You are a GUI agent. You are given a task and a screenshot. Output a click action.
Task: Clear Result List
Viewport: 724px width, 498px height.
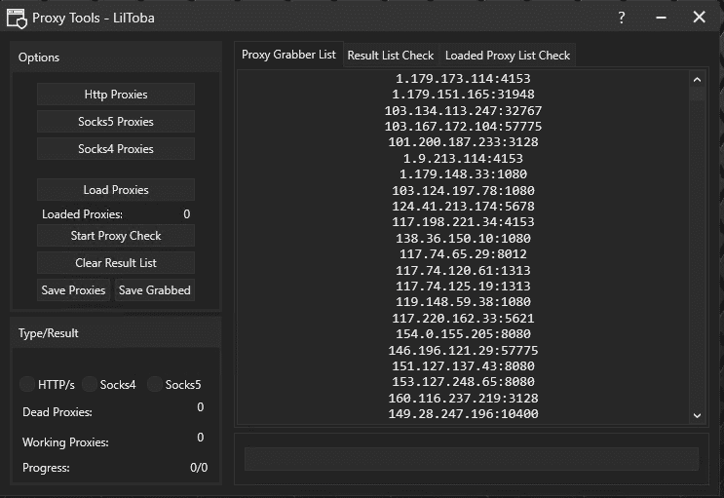pyautogui.click(x=116, y=263)
